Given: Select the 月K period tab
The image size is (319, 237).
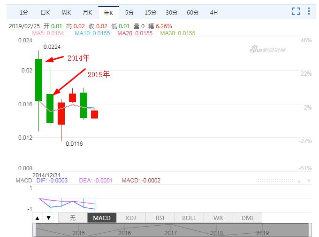Looking at the screenshot, I should pyautogui.click(x=87, y=12).
